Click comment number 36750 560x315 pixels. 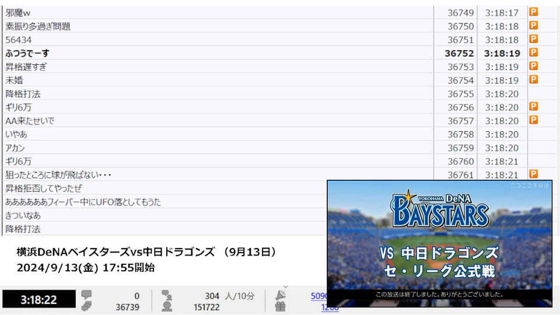[460, 26]
